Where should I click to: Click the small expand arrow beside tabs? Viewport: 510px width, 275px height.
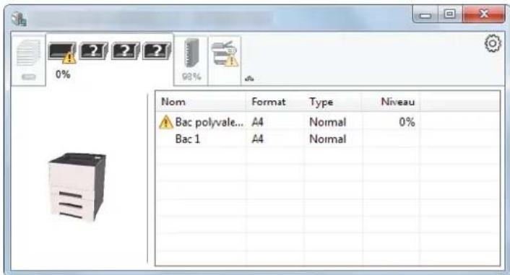[x=249, y=79]
